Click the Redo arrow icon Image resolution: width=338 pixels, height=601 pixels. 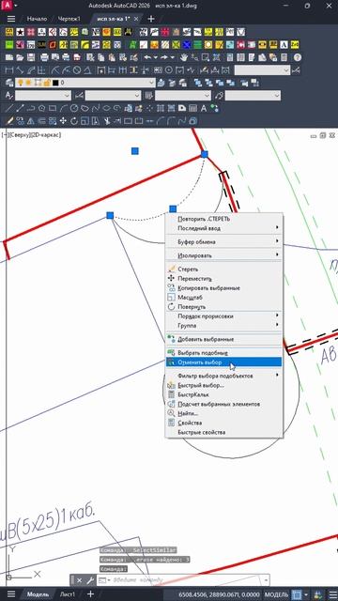pyautogui.click(x=164, y=57)
